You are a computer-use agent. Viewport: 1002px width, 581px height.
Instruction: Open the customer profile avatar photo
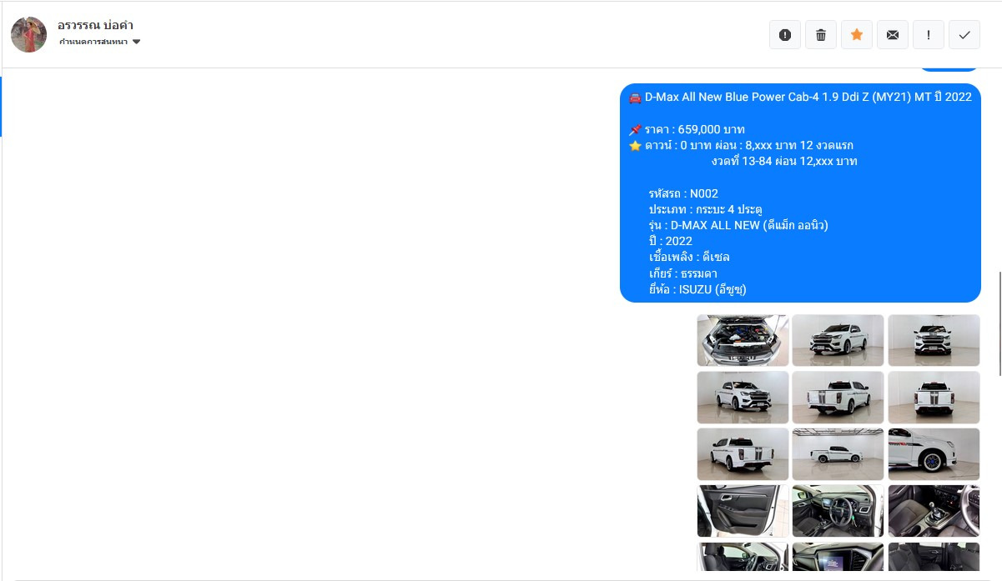click(28, 34)
